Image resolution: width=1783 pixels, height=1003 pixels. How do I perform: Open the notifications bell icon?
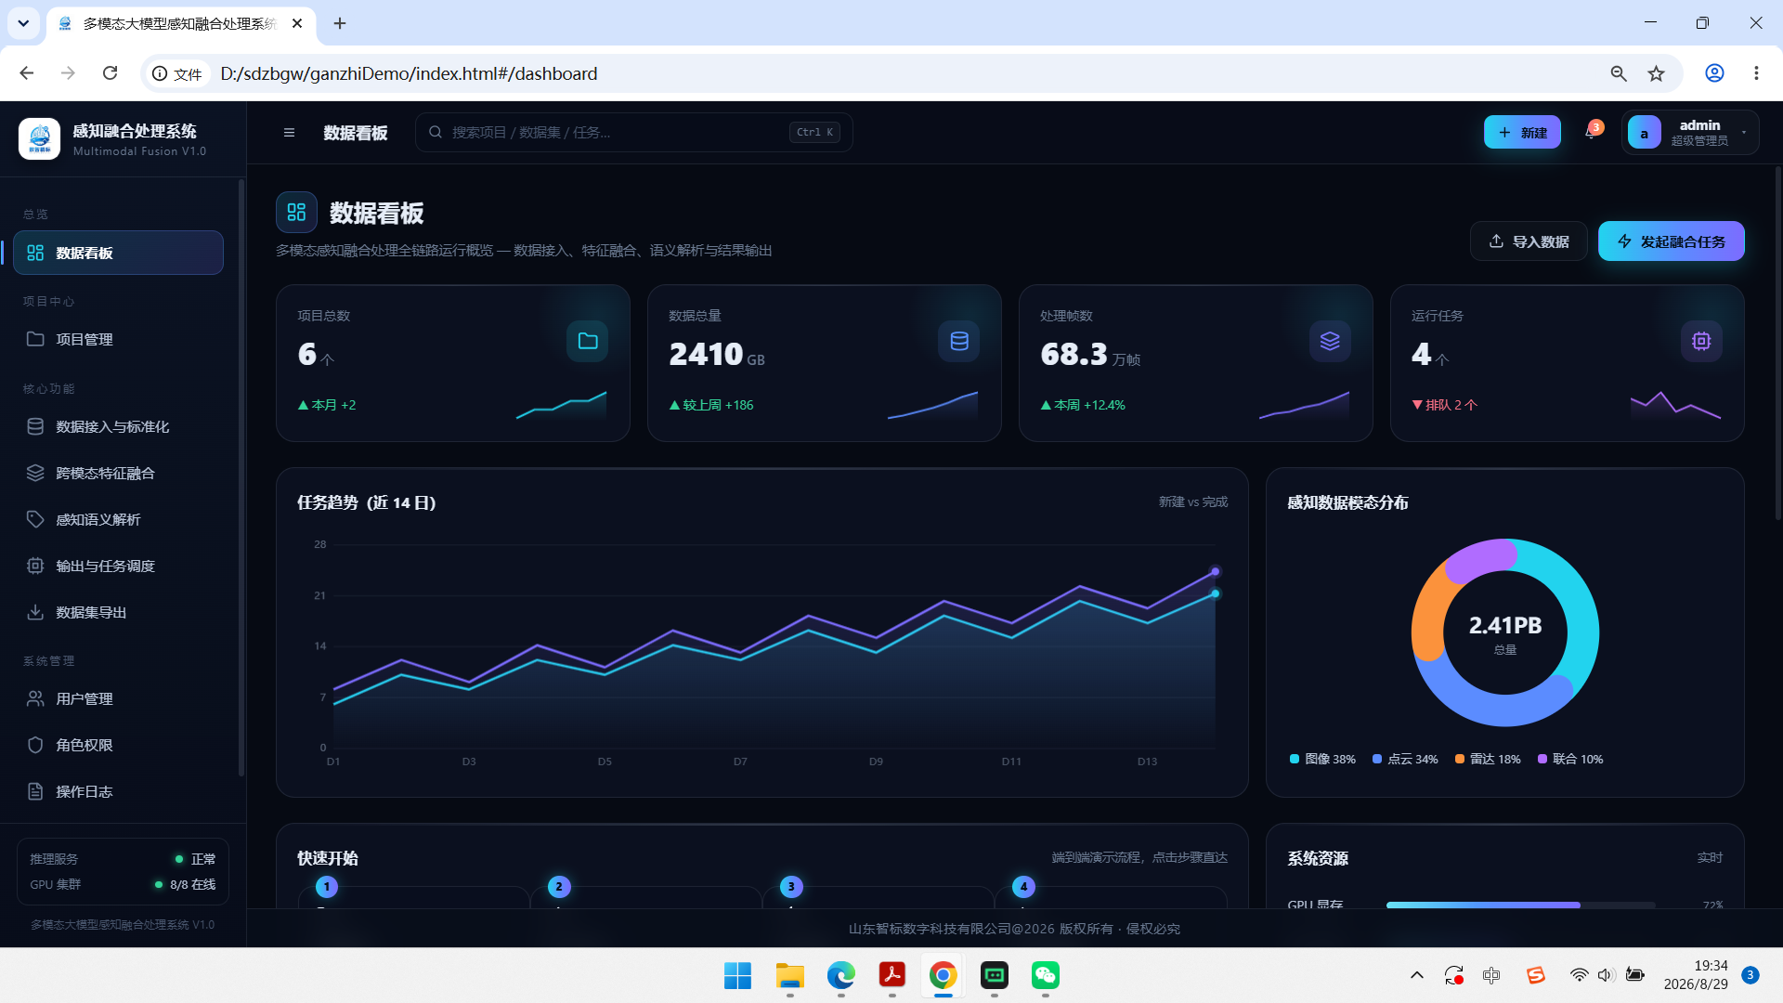pos(1591,133)
